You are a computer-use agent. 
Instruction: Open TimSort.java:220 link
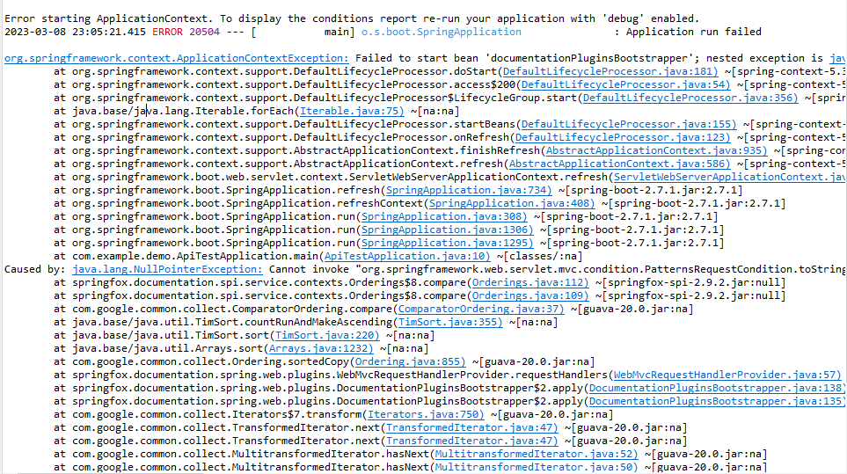point(327,335)
